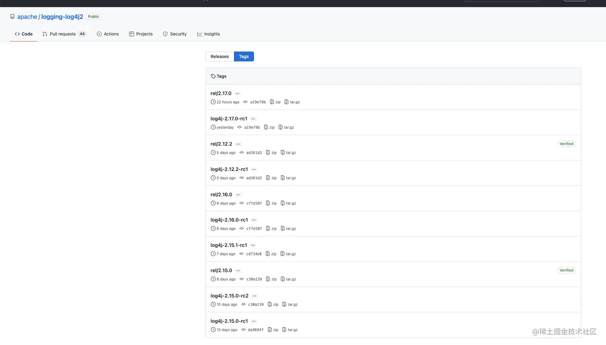Download the zip archive for rel/2.16.0
The image size is (606, 345).
click(271, 203)
